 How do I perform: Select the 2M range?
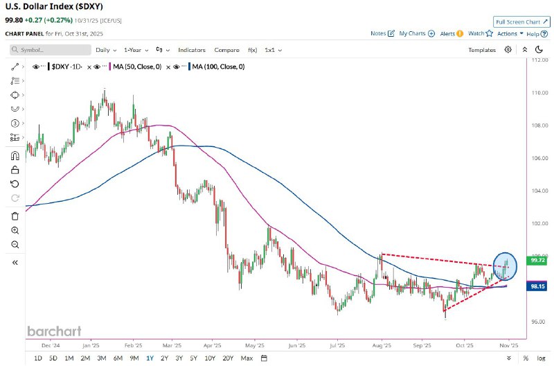tap(85, 358)
